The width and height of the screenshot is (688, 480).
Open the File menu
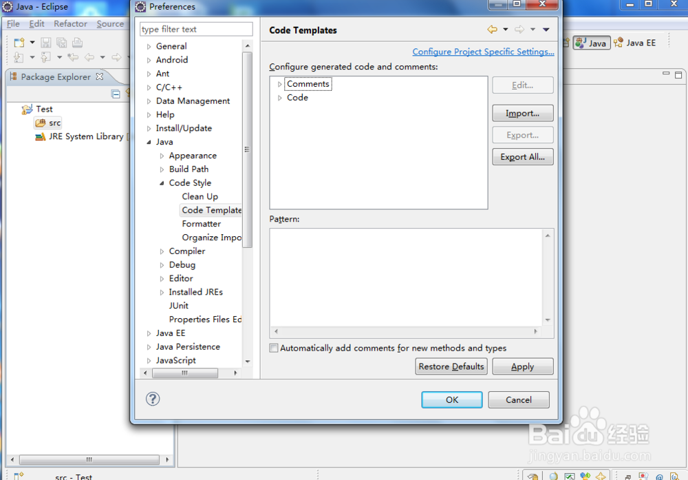(13, 23)
